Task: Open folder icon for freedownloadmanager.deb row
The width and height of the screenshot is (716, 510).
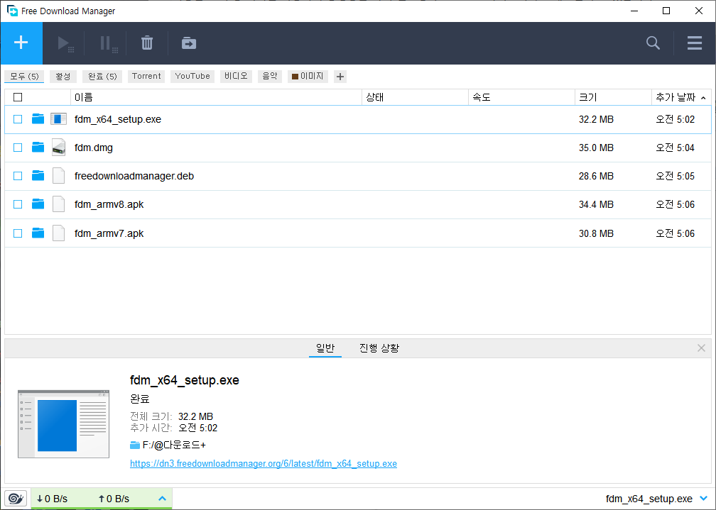Action: pyautogui.click(x=38, y=176)
